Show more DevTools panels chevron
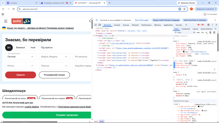219x123 pixels. coord(186,25)
